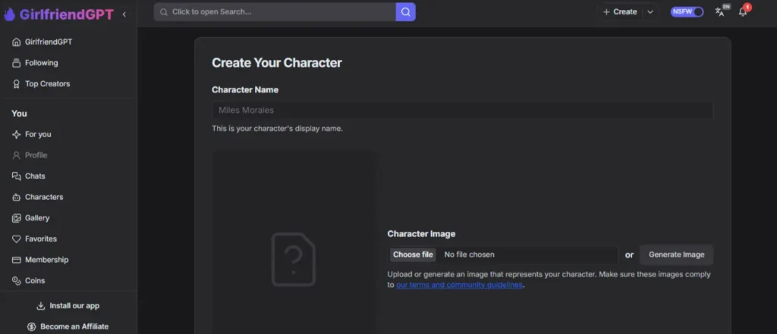This screenshot has width=777, height=334.
Task: Open Coins in sidebar
Action: point(34,280)
